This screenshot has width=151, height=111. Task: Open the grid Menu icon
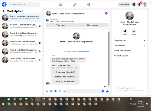(133, 4)
